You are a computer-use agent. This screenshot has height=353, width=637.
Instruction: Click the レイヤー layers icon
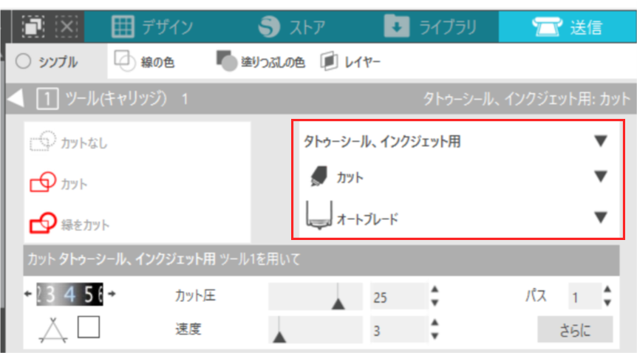(x=329, y=61)
